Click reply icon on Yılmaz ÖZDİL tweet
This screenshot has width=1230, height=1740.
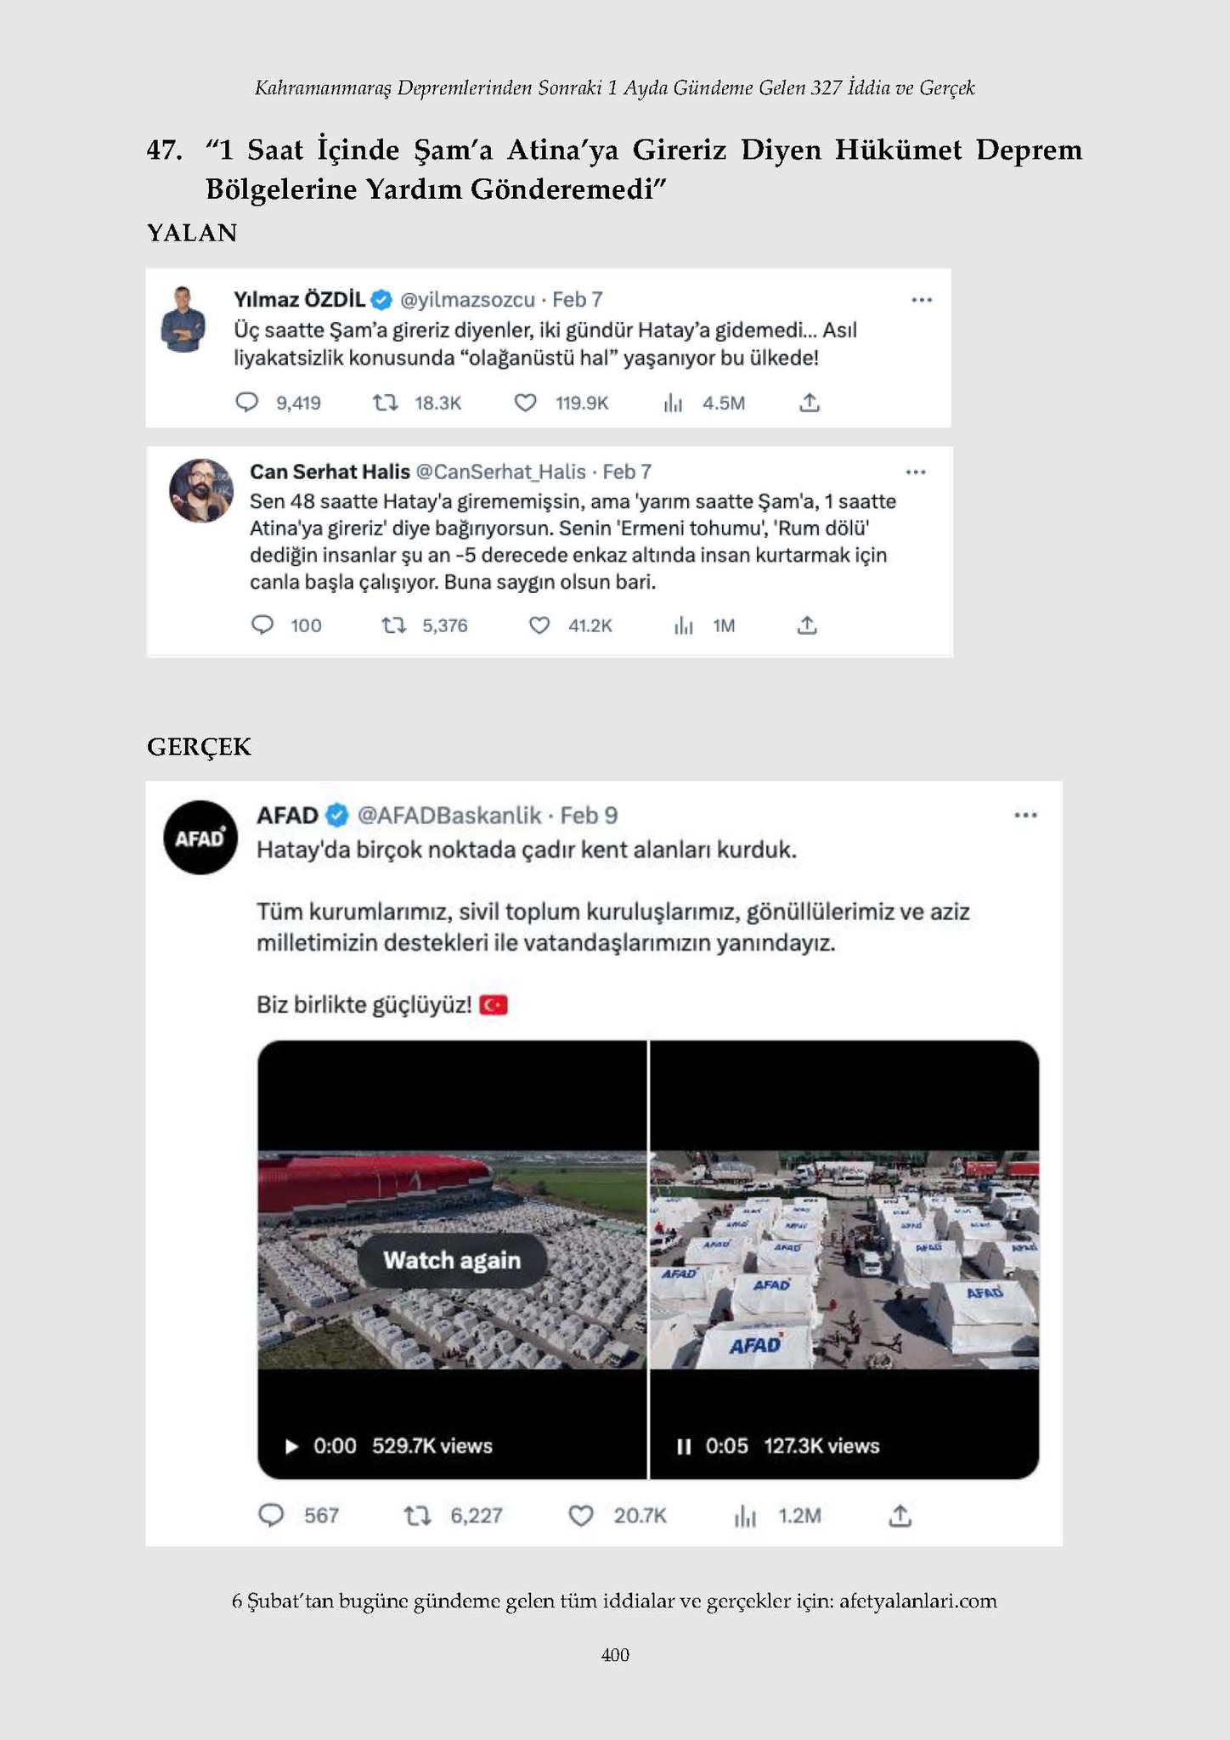(246, 402)
